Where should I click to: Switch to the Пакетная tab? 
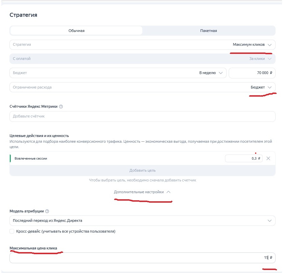coord(209,31)
